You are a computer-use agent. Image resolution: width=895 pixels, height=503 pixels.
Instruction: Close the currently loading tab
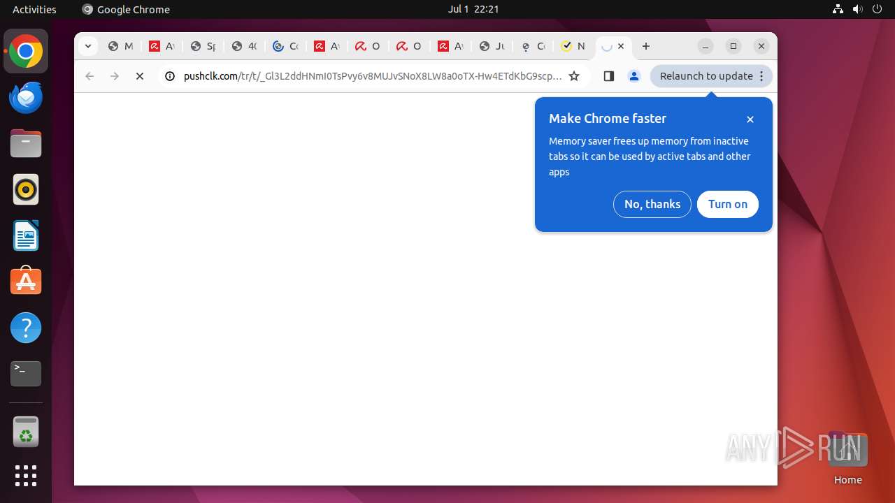point(621,46)
